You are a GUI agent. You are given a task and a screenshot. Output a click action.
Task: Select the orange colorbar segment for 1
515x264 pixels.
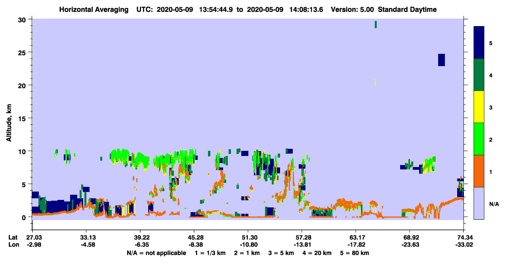pyautogui.click(x=479, y=171)
